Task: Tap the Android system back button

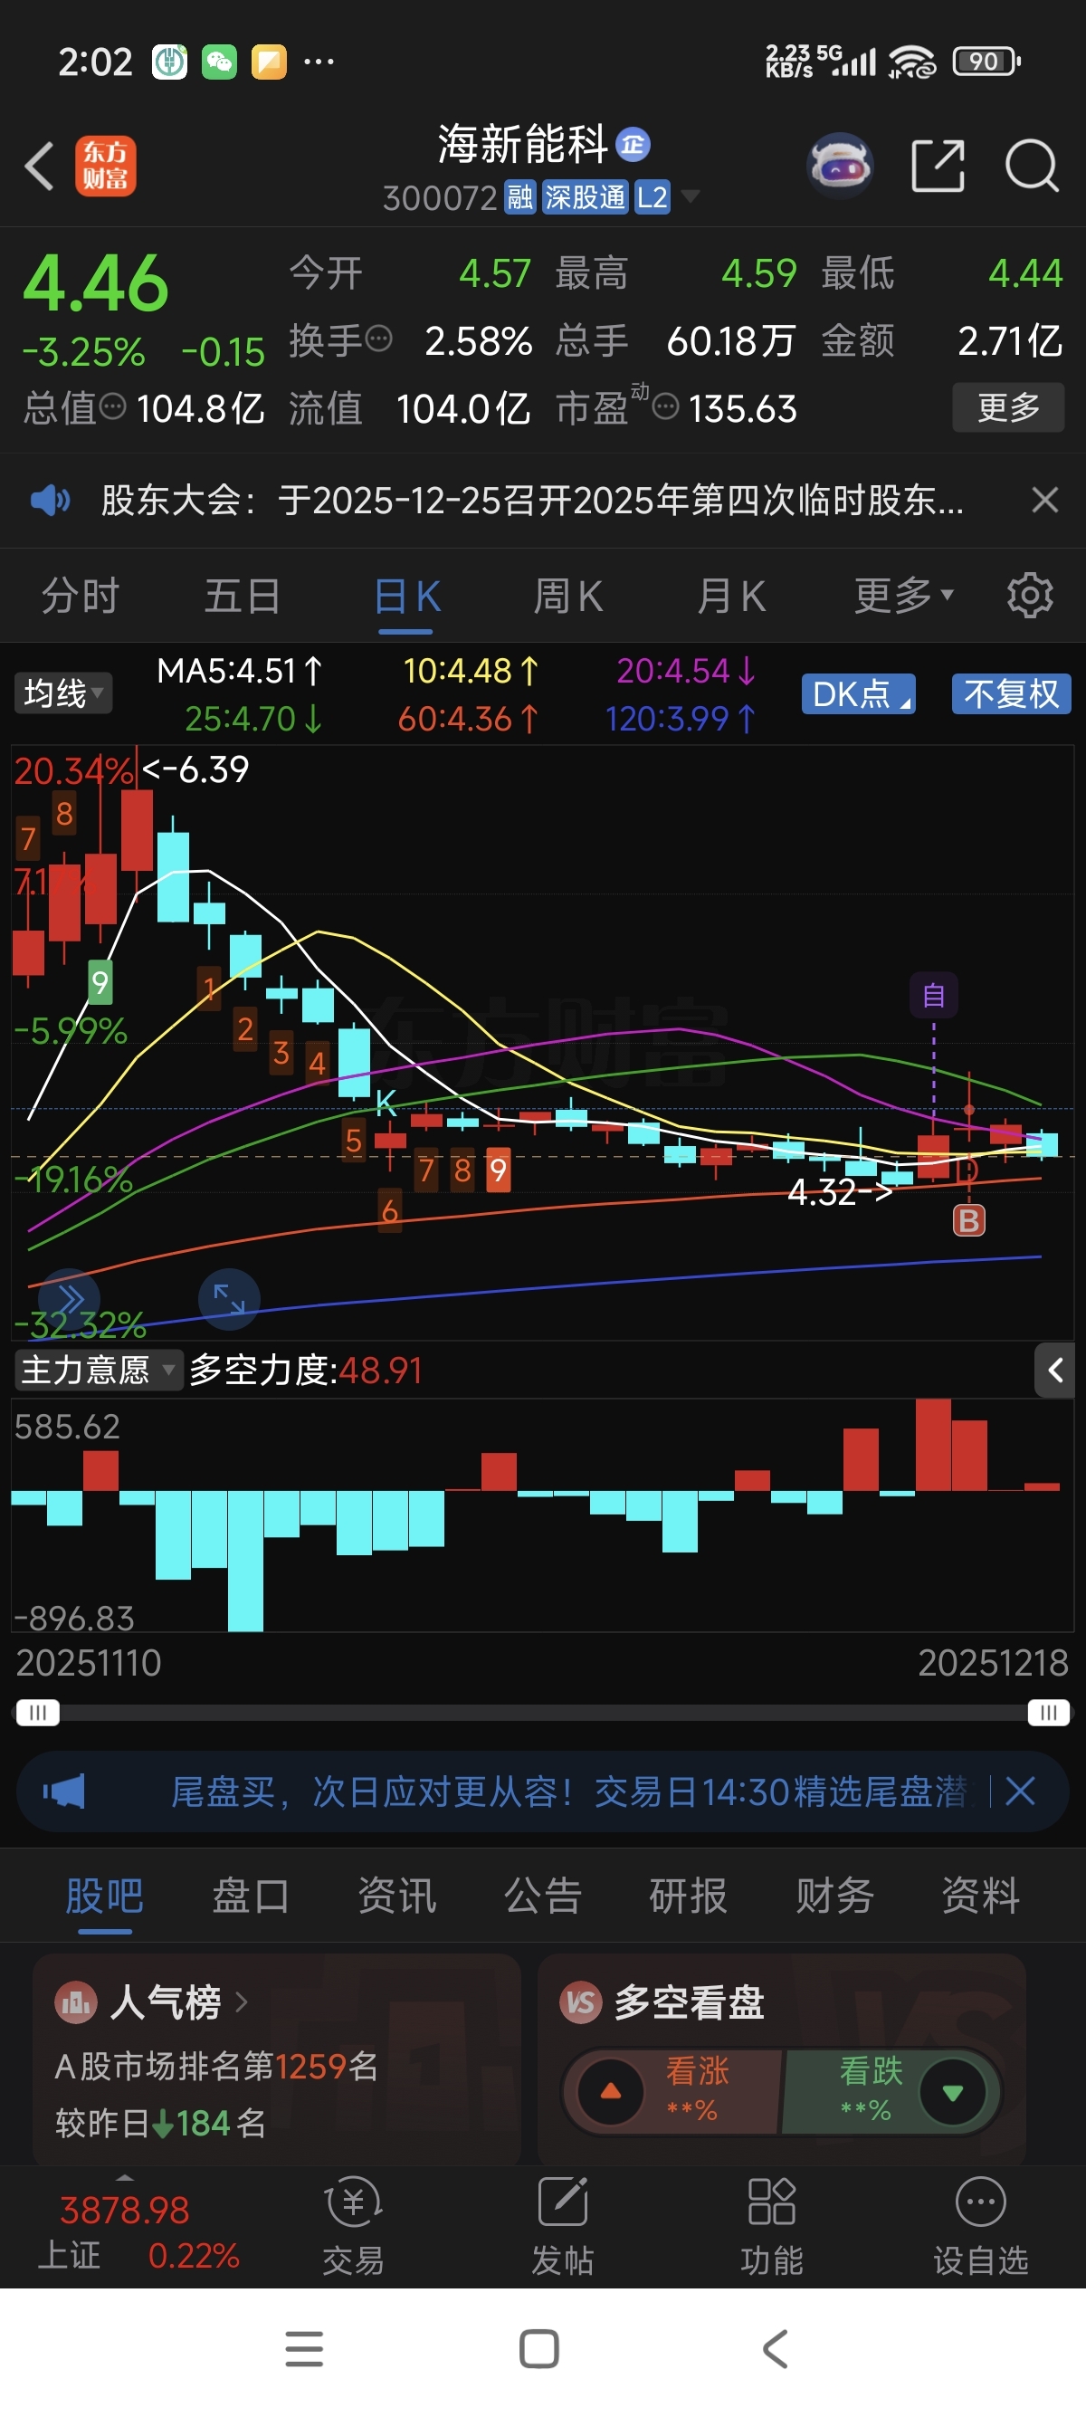Action: [775, 2348]
